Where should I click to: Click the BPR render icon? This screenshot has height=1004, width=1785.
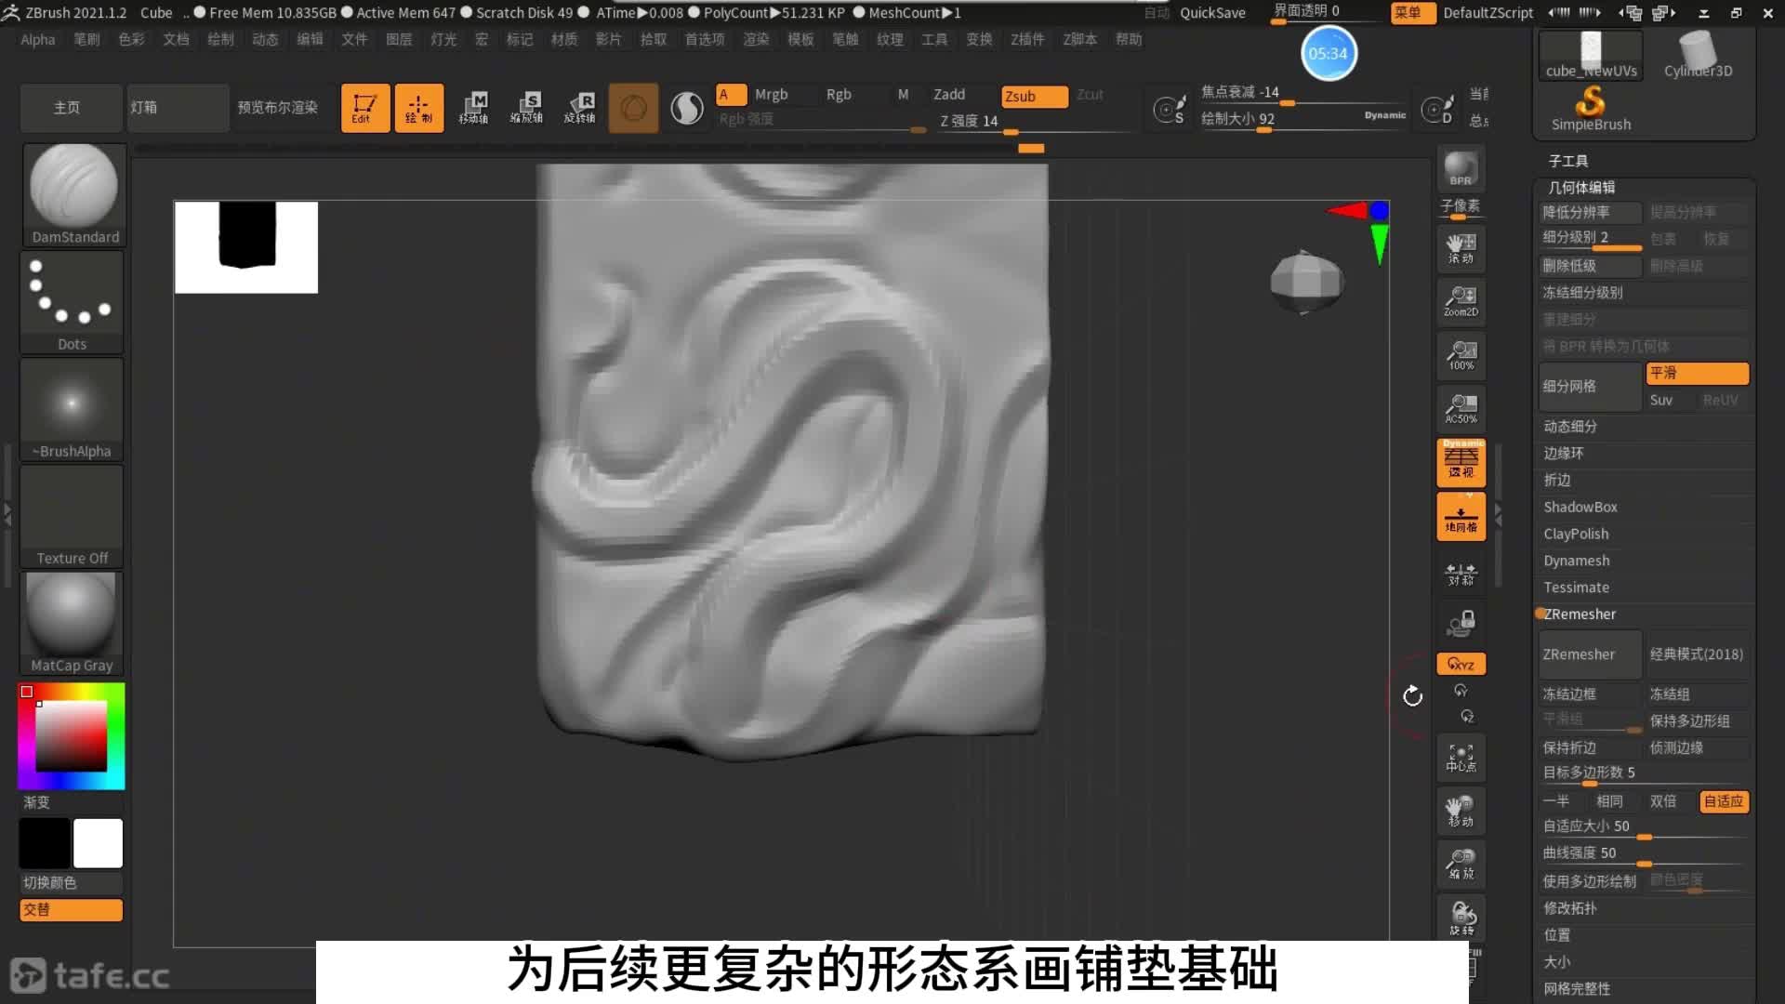pyautogui.click(x=1461, y=168)
